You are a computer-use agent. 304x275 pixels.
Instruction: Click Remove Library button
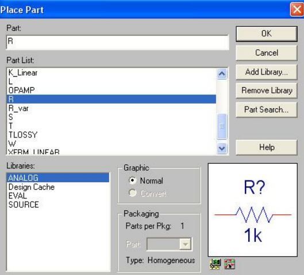(267, 91)
